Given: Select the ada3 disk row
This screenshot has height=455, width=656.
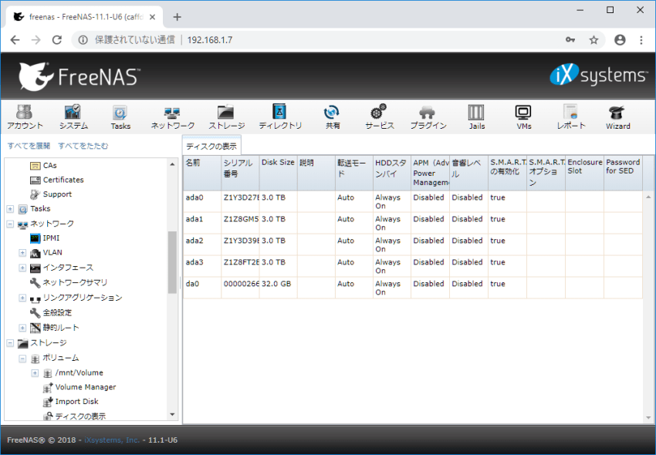Looking at the screenshot, I should [413, 266].
